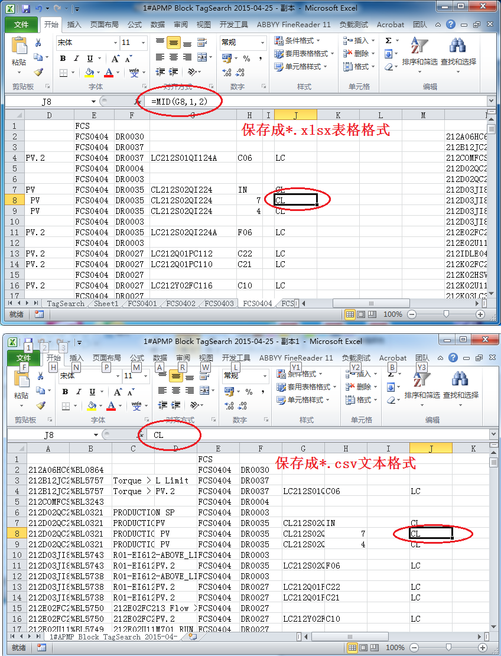
Task: Click increase decimal in top window
Action: point(227,72)
